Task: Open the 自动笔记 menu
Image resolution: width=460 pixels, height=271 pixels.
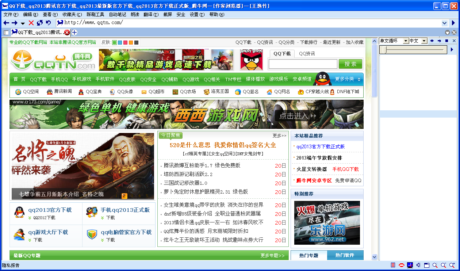Action: pyautogui.click(x=118, y=15)
